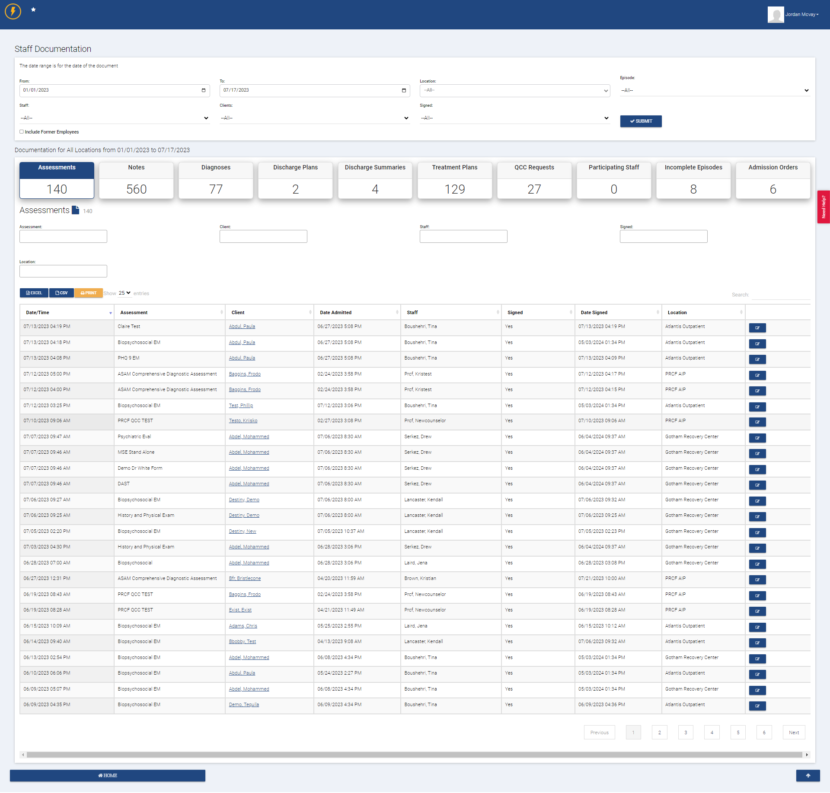
Task: Open the Jordan Mcvay user menu
Action: (802, 15)
